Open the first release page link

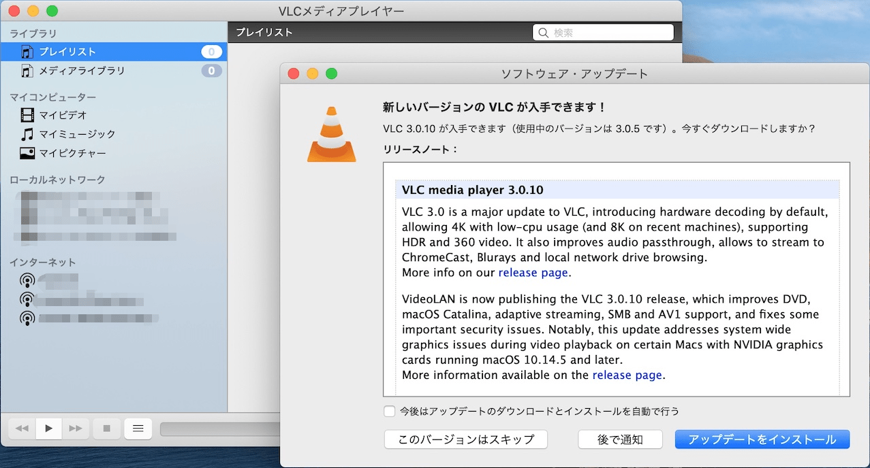(x=533, y=272)
